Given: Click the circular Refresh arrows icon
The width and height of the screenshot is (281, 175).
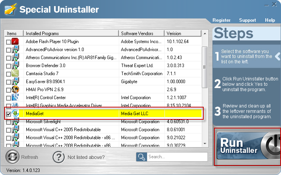Looking at the screenshot, I should point(12,157).
